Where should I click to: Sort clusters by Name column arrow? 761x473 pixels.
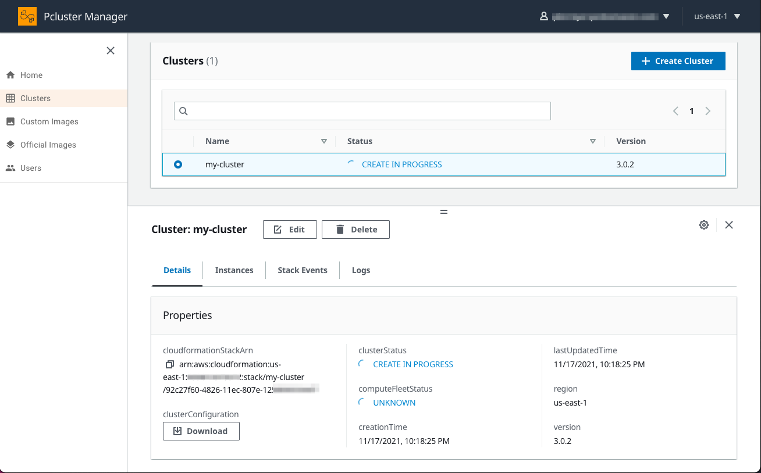click(x=324, y=141)
